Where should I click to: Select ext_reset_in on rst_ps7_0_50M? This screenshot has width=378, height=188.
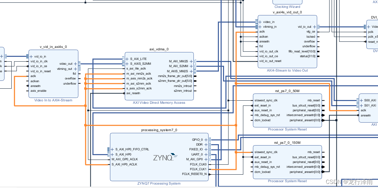(263, 105)
